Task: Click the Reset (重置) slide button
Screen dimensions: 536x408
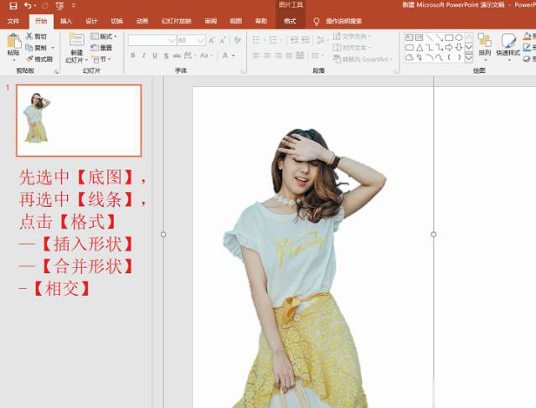Action: (102, 48)
